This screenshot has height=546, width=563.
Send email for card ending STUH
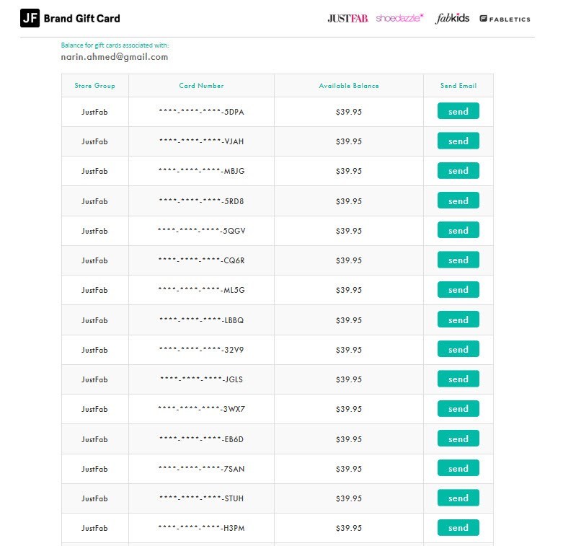click(458, 498)
